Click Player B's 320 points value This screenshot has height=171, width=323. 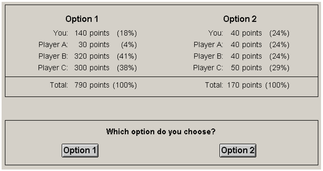pyautogui.click(x=92, y=56)
